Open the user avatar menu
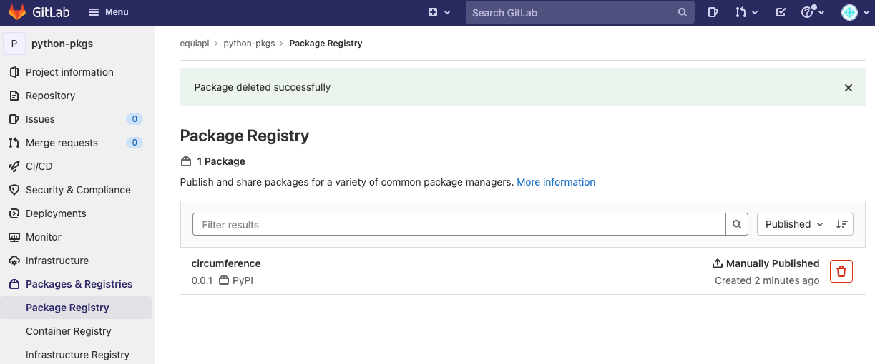Viewport: 875px width, 364px height. point(853,12)
